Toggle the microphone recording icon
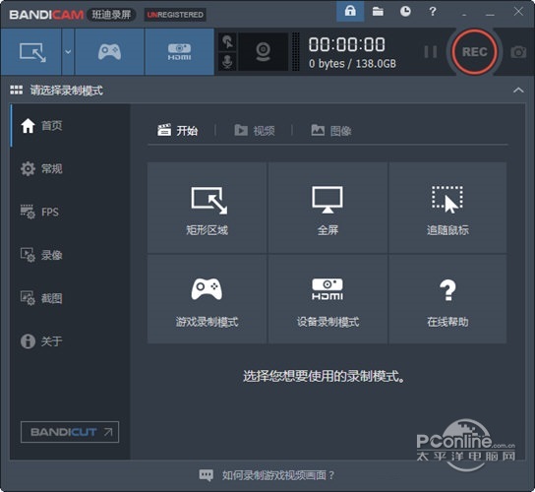The height and width of the screenshot is (492, 535). click(x=227, y=61)
